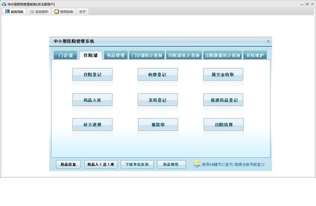Viewport: 316px width, 206px height.
Task: Launch 预交金收取 function
Action: (x=223, y=75)
